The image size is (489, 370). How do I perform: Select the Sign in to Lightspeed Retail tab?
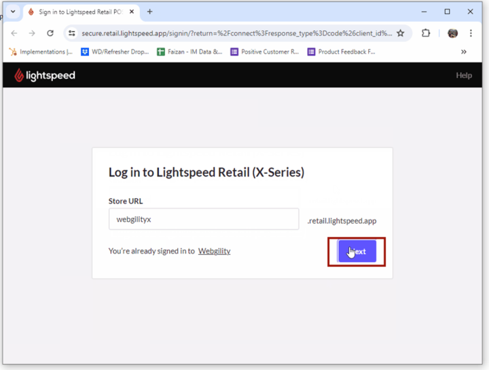point(81,12)
